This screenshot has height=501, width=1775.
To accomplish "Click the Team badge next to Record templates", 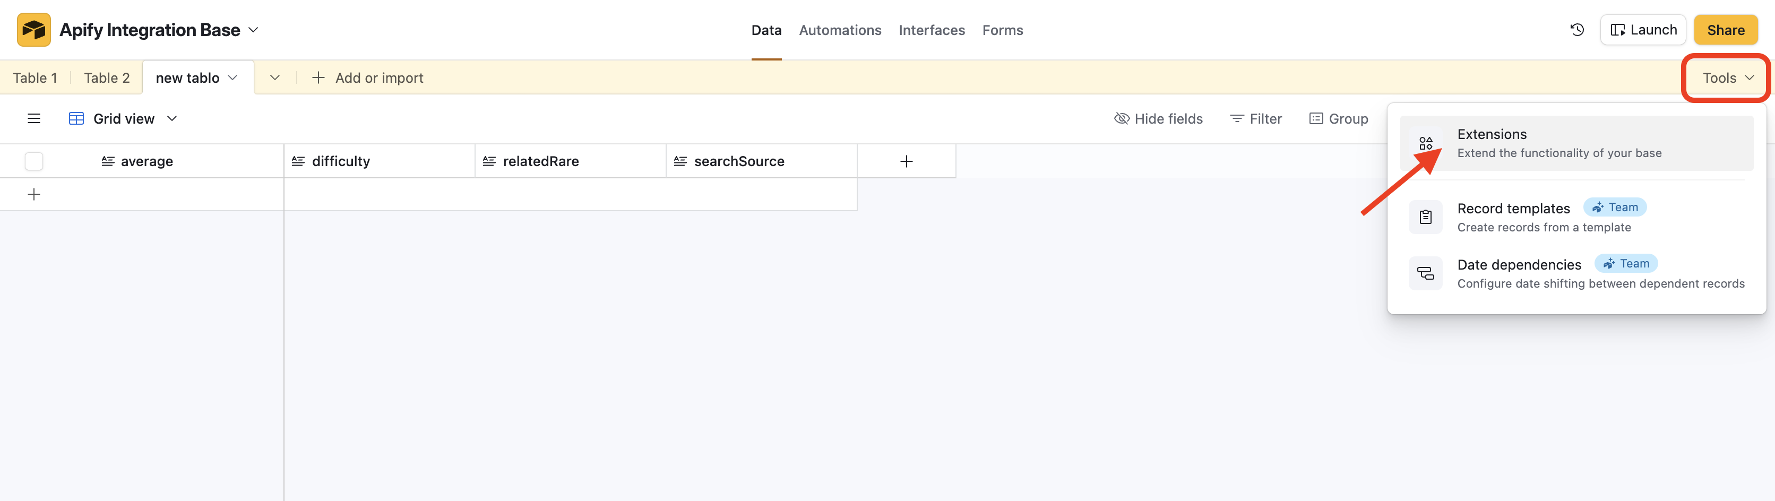I will (1615, 207).
